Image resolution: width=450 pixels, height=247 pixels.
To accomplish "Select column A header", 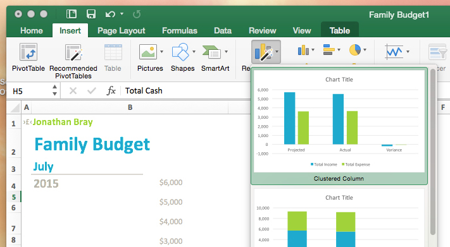I will click(x=27, y=107).
